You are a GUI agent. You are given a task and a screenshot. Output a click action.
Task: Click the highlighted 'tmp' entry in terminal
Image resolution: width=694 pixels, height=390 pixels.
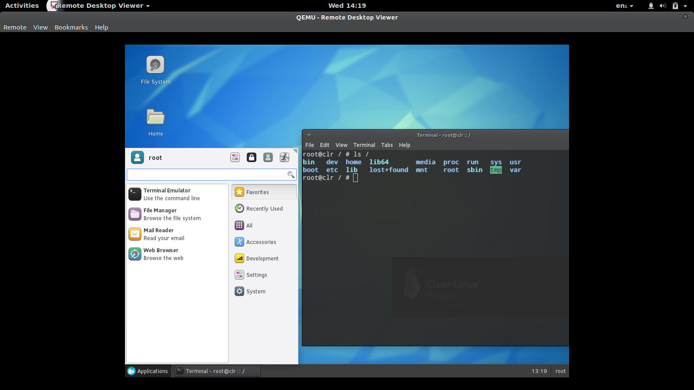pos(496,170)
